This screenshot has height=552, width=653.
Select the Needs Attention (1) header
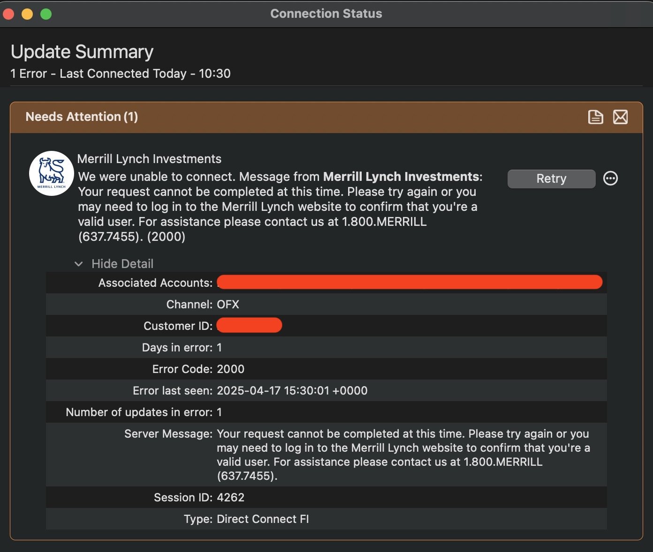[82, 117]
